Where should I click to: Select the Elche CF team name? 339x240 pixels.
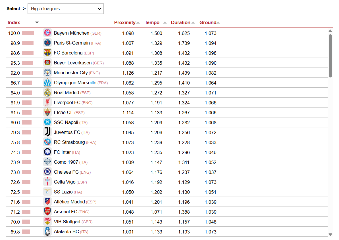click(63, 112)
